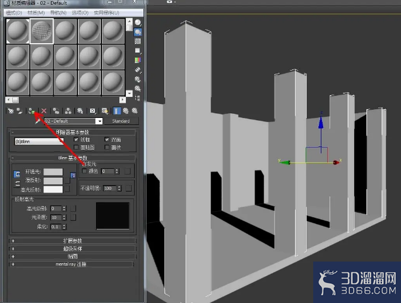
Task: Expand the 超级采样 rollout
Action: click(73, 249)
